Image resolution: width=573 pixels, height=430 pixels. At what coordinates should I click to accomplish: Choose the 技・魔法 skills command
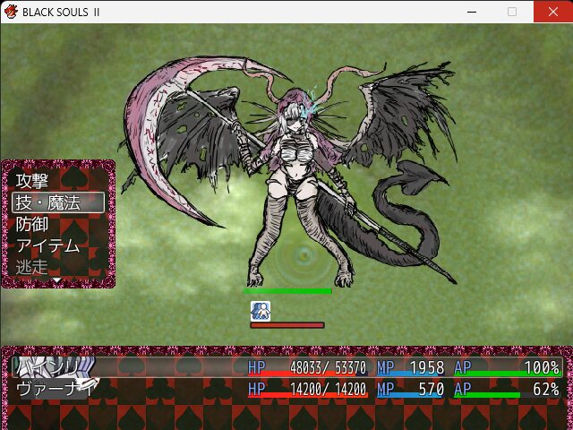tap(58, 202)
